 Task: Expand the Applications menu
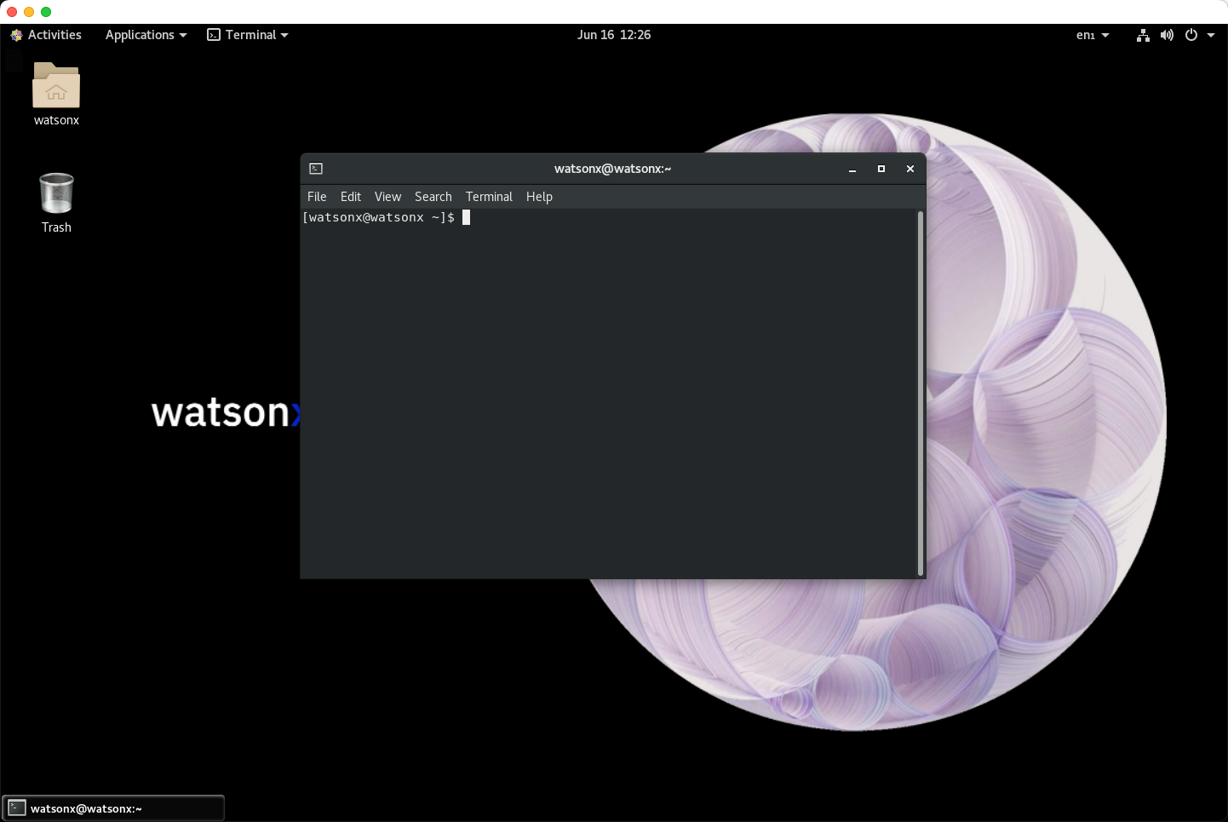(146, 35)
